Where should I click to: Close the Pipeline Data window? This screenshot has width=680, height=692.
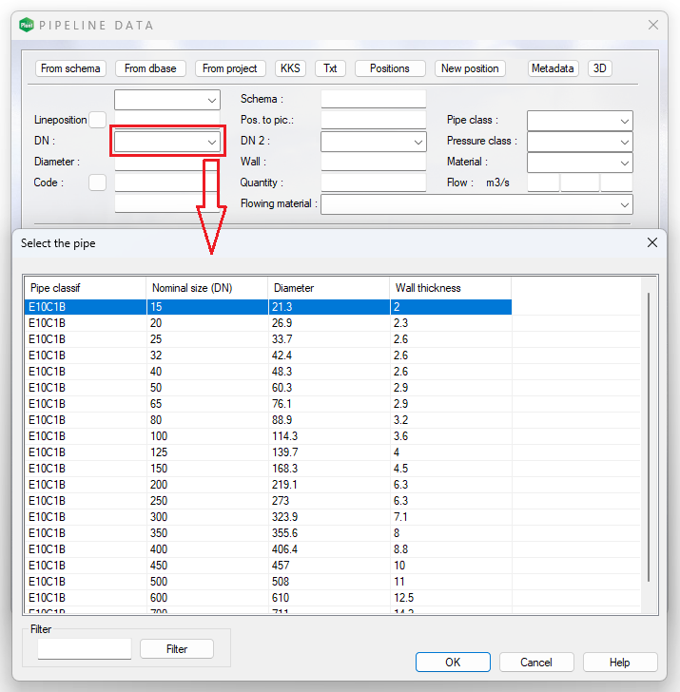[652, 26]
